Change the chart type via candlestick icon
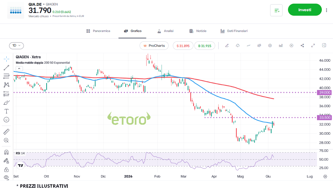Viewport: 333px width, 189px height. 259,45
